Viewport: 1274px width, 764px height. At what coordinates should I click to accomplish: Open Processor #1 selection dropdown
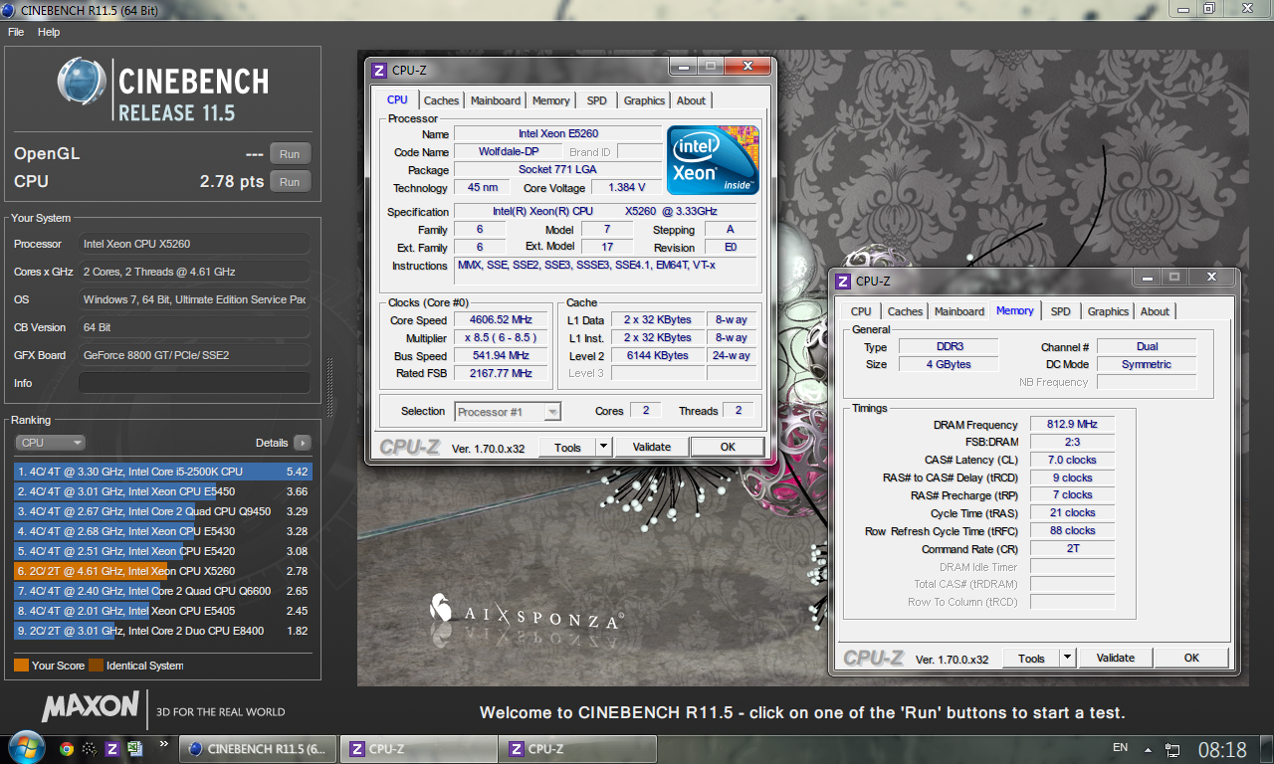(508, 411)
